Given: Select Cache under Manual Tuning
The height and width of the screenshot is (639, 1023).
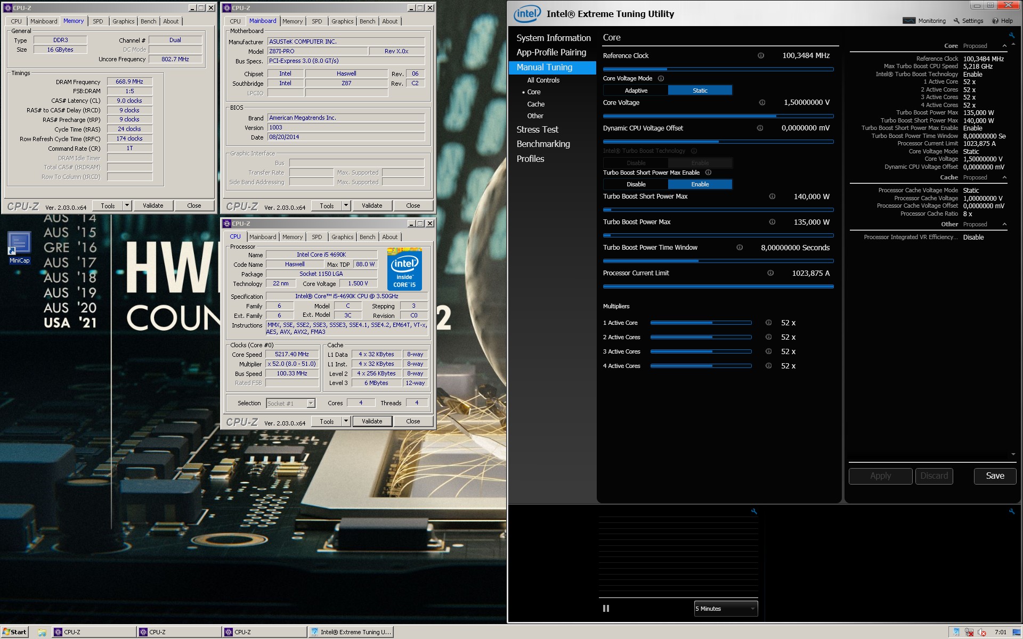Looking at the screenshot, I should pyautogui.click(x=535, y=104).
